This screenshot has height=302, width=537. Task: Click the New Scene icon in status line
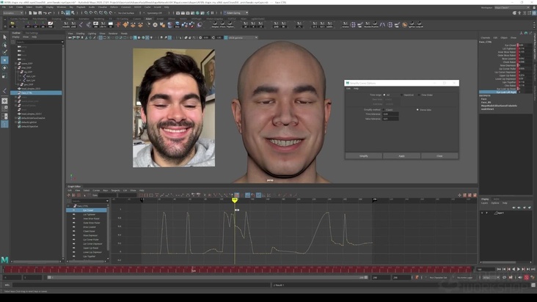pyautogui.click(x=30, y=13)
